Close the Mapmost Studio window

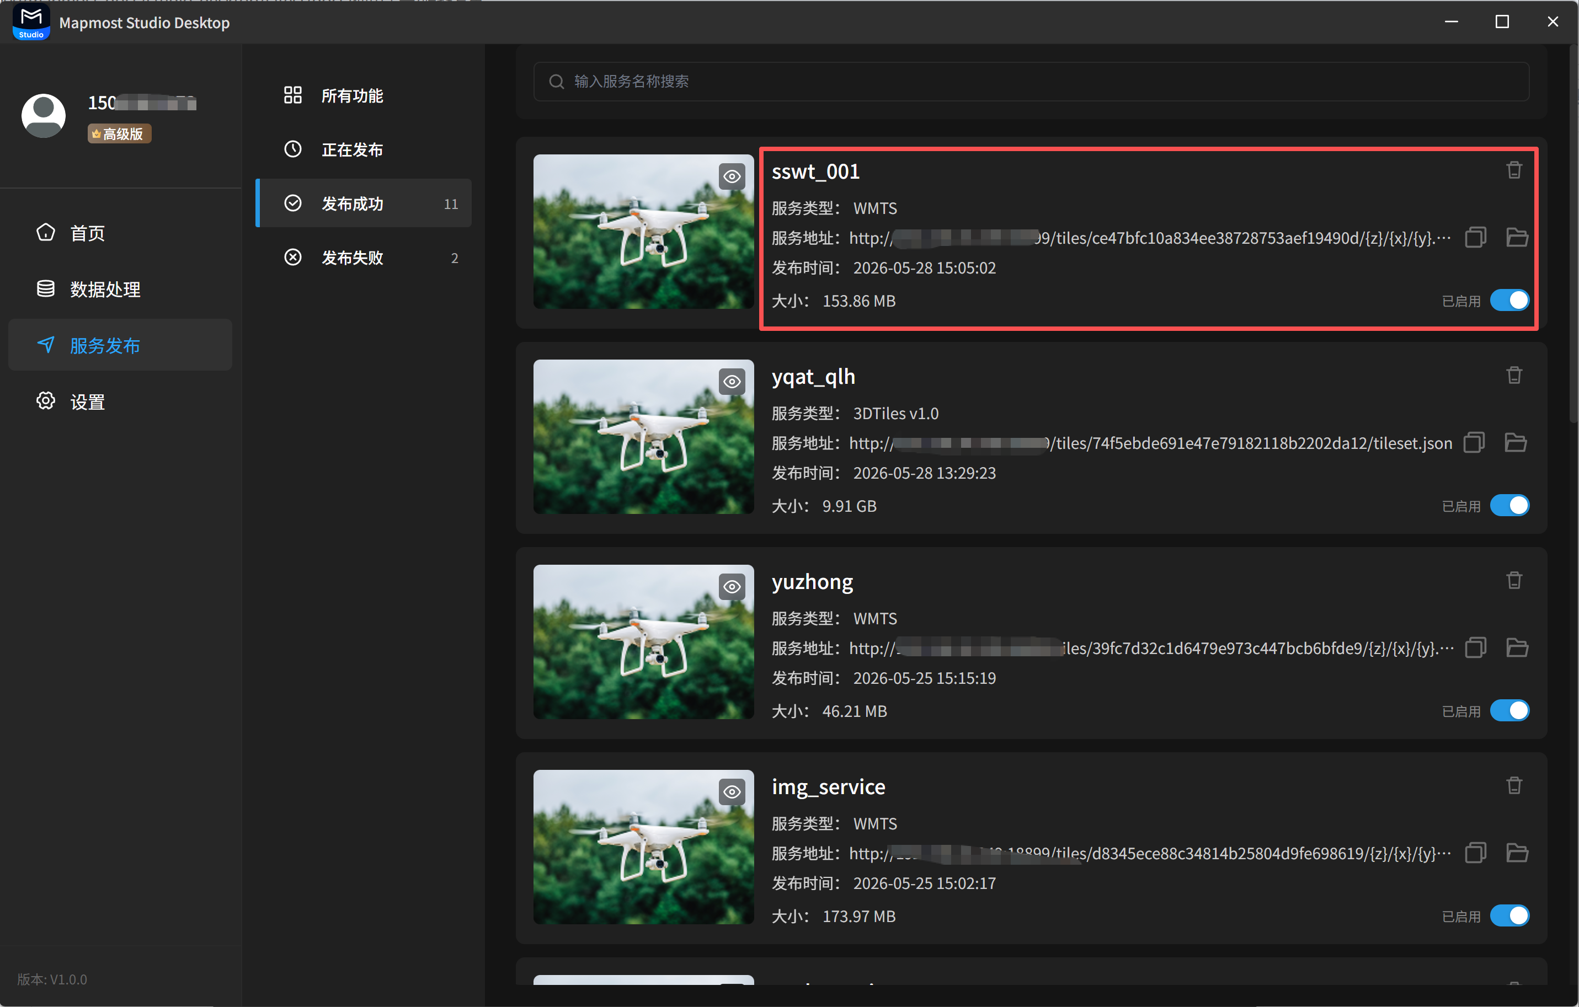tap(1553, 22)
